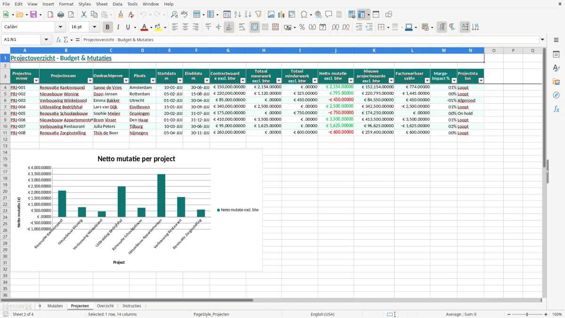Viewport: 565px width, 318px height.
Task: Switch to the Instructies sheet tab
Action: tap(131, 306)
